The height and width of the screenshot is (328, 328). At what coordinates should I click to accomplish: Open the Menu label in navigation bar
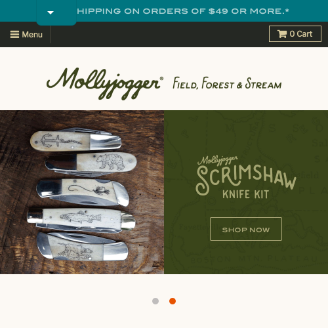coord(32,35)
